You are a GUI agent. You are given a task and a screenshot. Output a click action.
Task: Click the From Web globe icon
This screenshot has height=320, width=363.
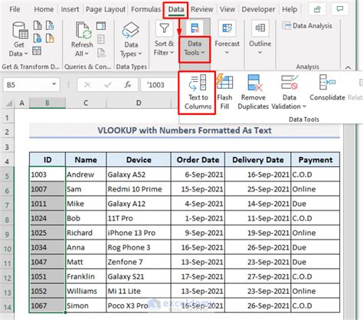38,38
